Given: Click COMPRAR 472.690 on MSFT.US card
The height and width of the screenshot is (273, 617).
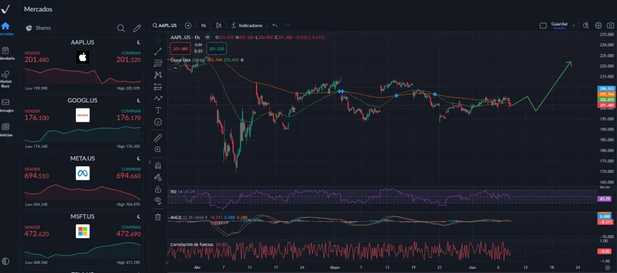Looking at the screenshot, I should coord(129,231).
